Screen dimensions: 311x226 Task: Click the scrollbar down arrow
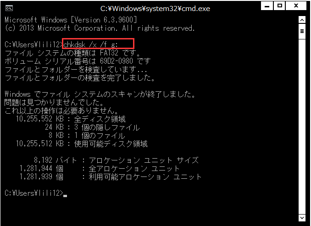point(302,218)
